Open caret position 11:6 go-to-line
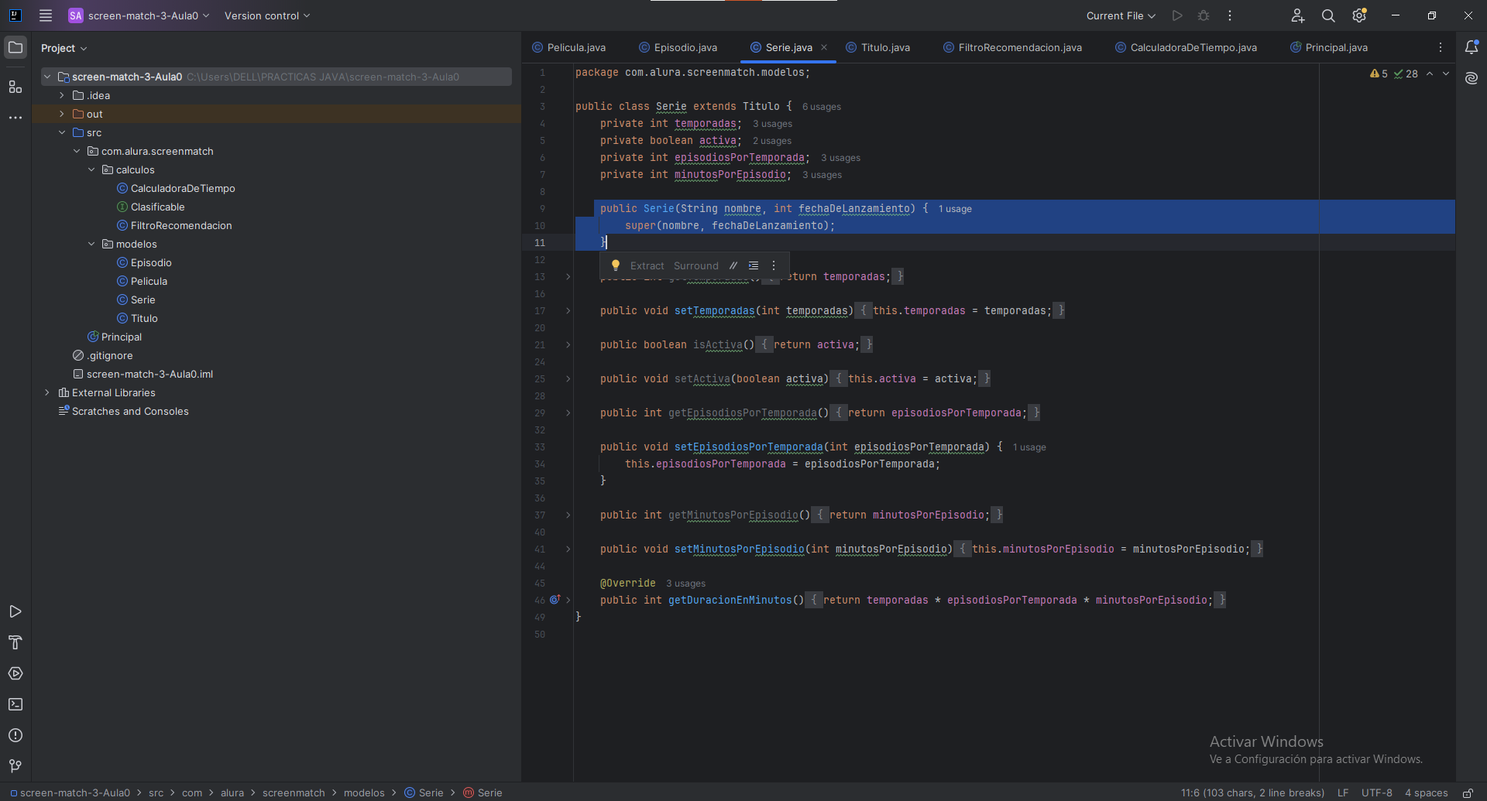 (x=1252, y=792)
